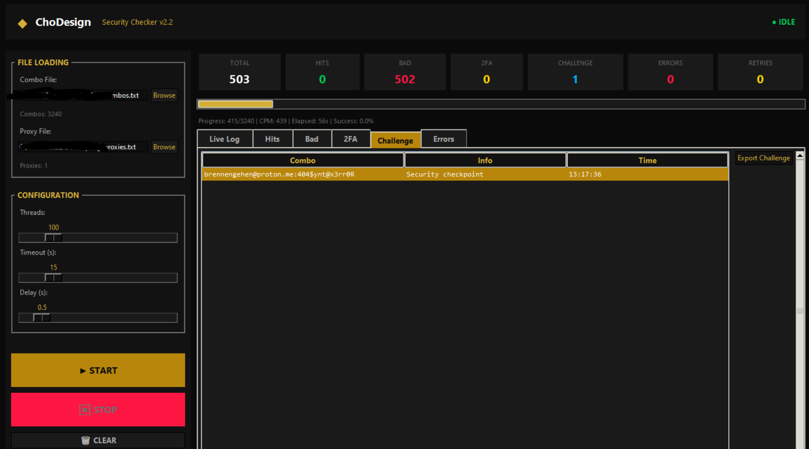Click the START button
The width and height of the screenshot is (809, 449).
pyautogui.click(x=98, y=370)
